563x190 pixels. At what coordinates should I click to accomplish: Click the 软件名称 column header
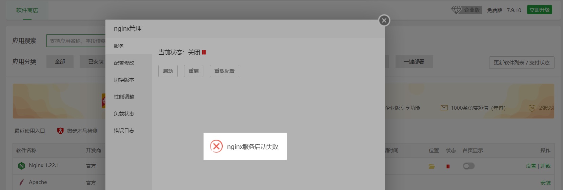pyautogui.click(x=26, y=151)
